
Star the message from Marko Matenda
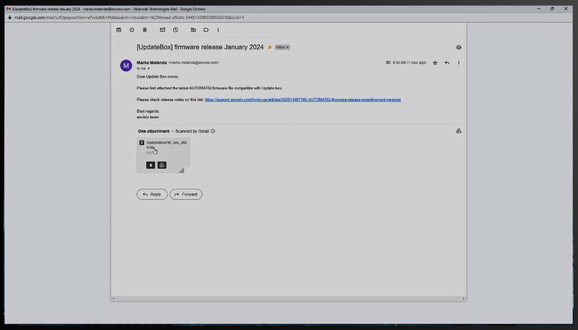click(435, 63)
